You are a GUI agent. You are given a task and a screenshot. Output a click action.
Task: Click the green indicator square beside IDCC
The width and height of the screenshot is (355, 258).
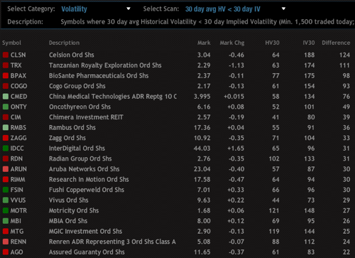coord(6,149)
